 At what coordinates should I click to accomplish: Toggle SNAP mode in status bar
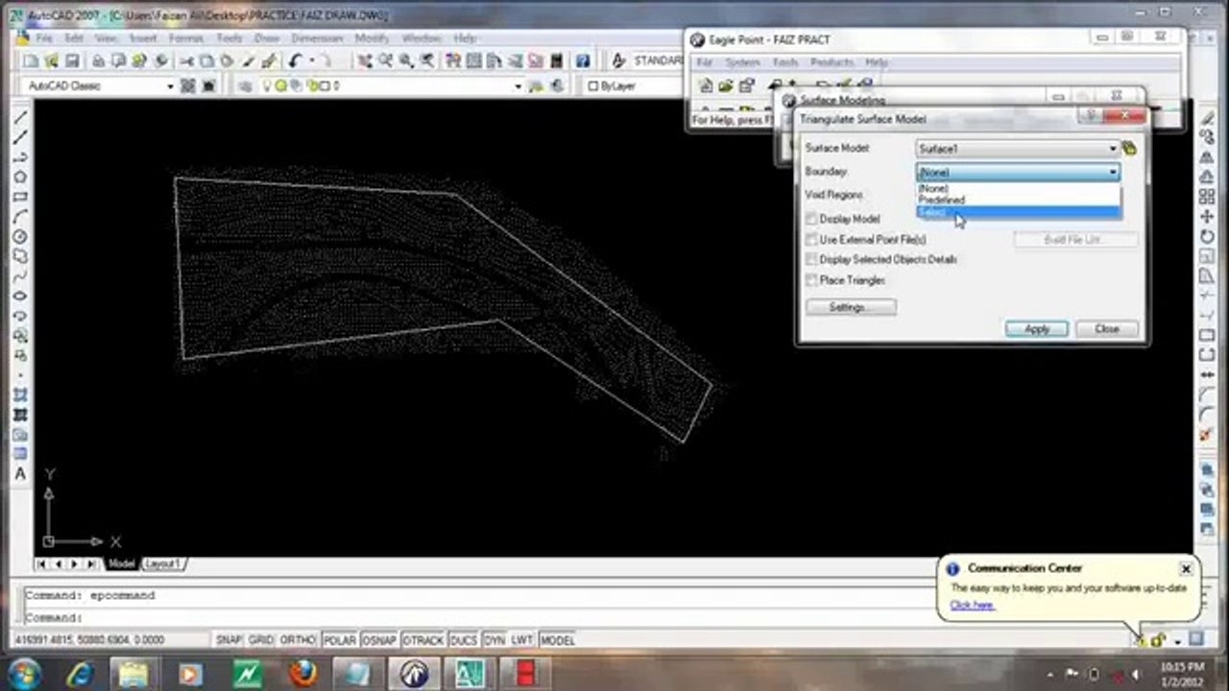pos(229,640)
